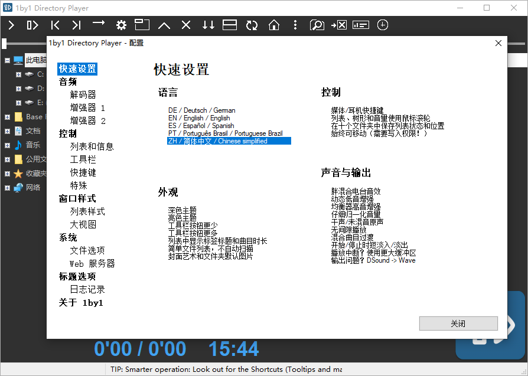
Task: Open the settings gear icon in the toolbar
Action: pyautogui.click(x=120, y=25)
